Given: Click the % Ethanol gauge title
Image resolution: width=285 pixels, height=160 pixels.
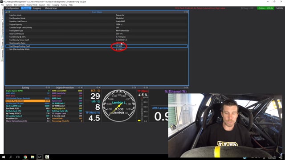Looking at the screenshot, I should (x=175, y=92).
